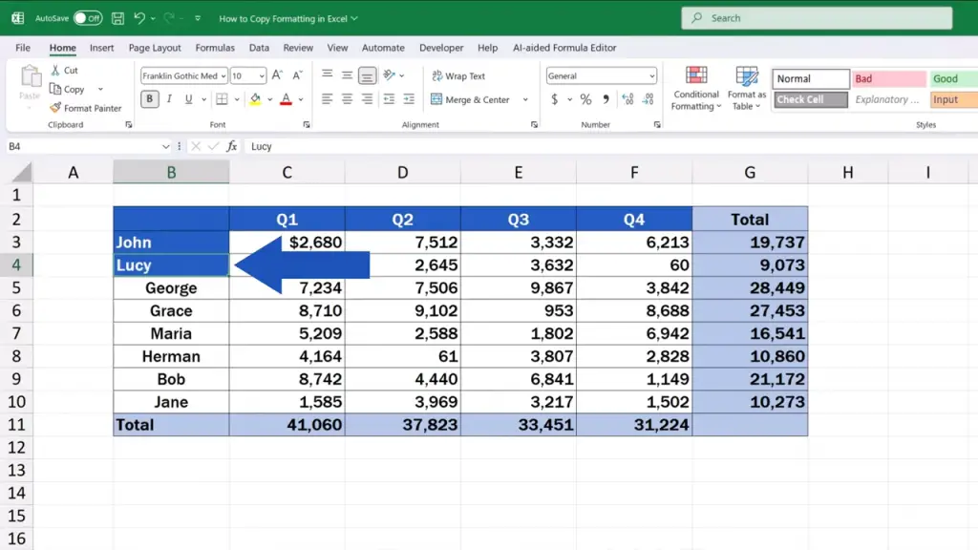Apply the Bad cell style swatch
Screen dimensions: 978x550
[x=888, y=79]
